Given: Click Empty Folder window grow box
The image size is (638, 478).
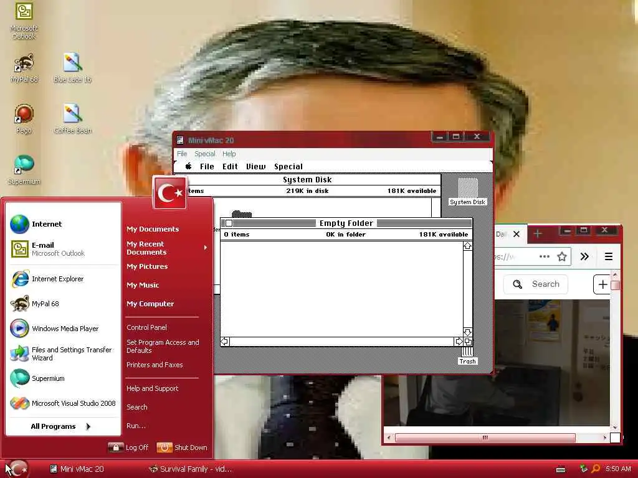Looking at the screenshot, I should [x=468, y=342].
